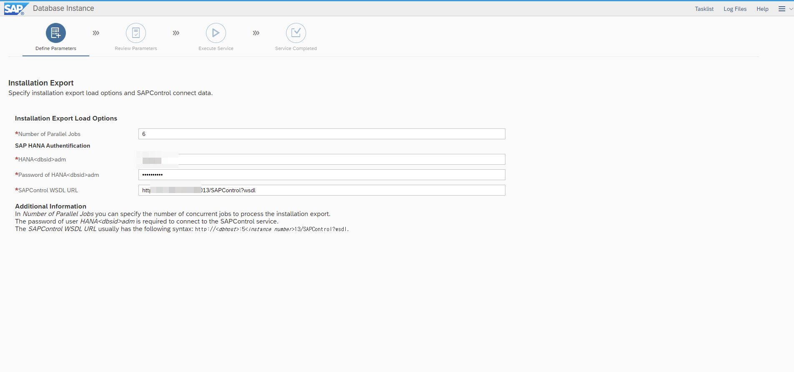
Task: Click the Database Instance title text
Action: click(x=63, y=8)
